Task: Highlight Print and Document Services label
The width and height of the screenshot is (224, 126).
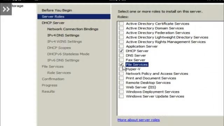Action: [151, 78]
